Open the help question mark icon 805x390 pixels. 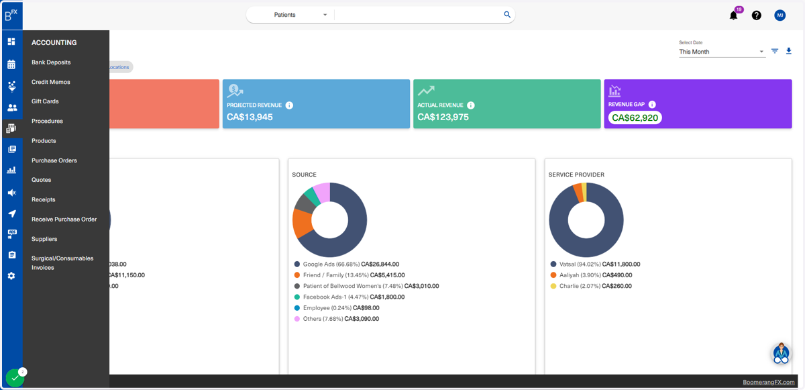coord(757,15)
